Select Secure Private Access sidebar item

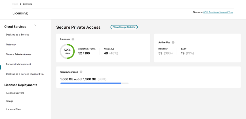click(x=19, y=54)
